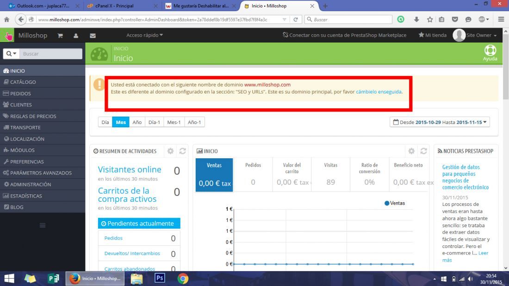Open new browser tab with plus
This screenshot has height=286, width=509.
pyautogui.click(x=325, y=6)
